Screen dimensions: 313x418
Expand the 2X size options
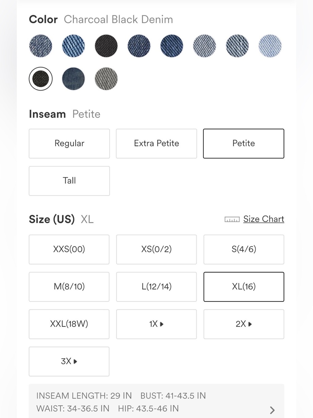tap(244, 324)
